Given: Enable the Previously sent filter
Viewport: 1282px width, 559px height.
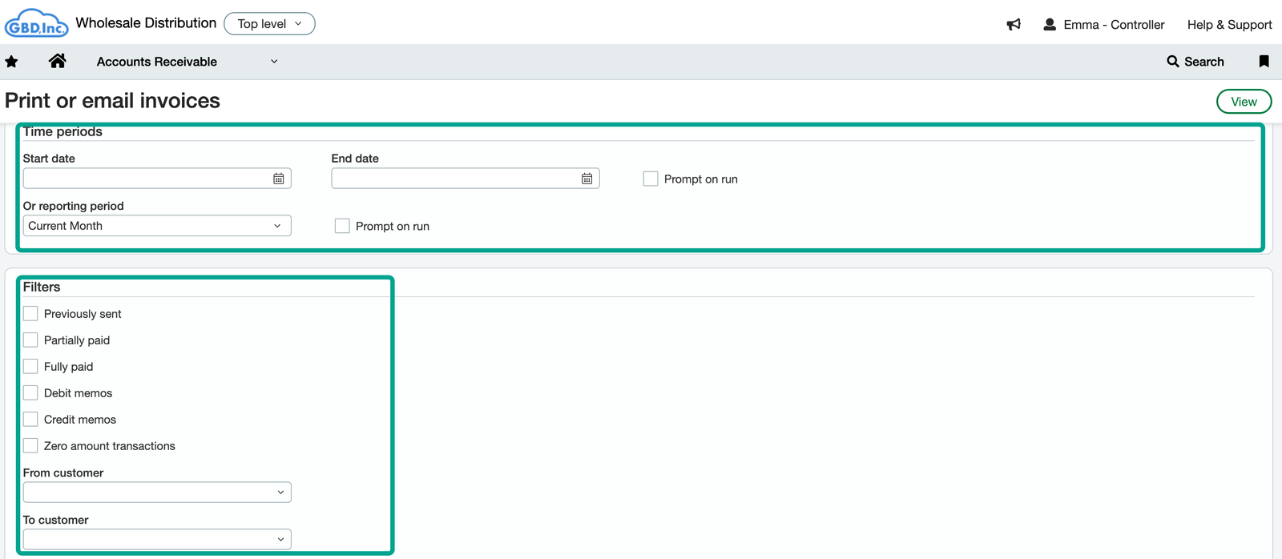Looking at the screenshot, I should point(30,313).
